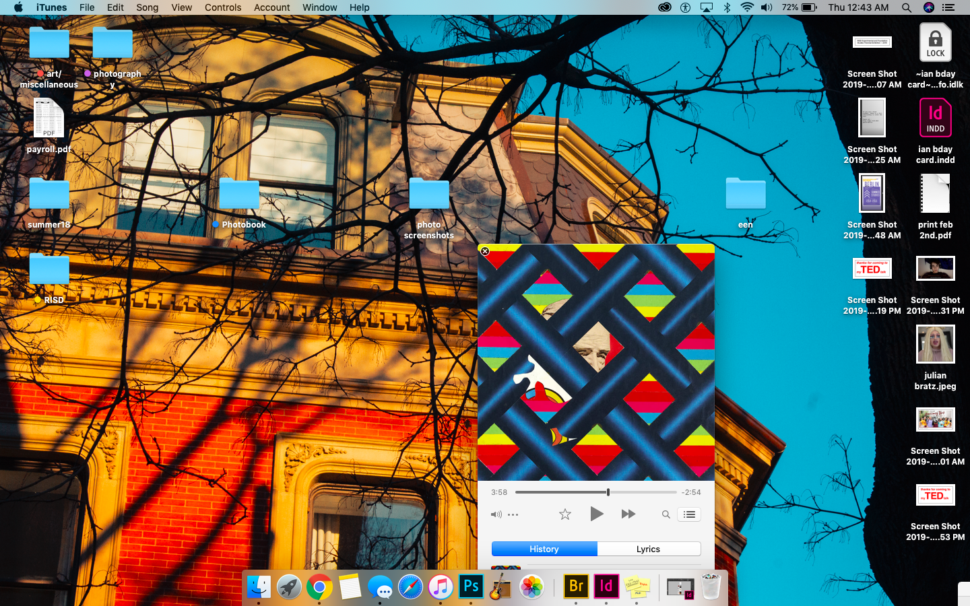Open the Controls menu
Viewport: 970px width, 606px height.
click(x=223, y=7)
